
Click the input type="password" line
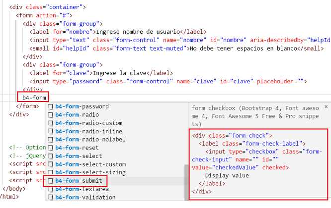(168, 81)
